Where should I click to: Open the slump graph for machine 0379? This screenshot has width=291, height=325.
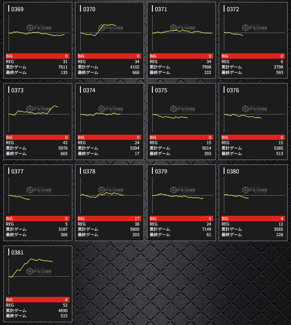tap(183, 195)
